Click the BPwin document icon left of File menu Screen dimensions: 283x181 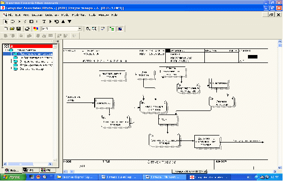(x=5, y=15)
